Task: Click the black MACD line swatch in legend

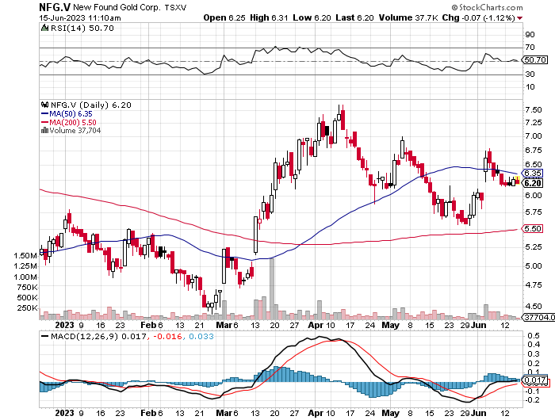Action: pos(44,337)
